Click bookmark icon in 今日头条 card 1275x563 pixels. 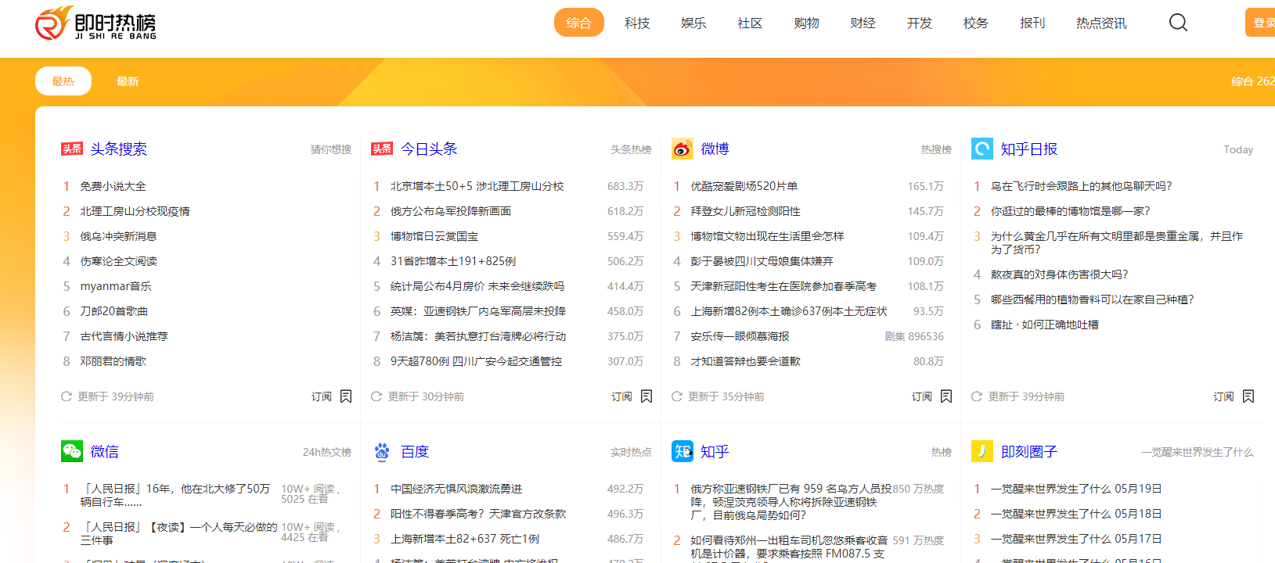[647, 396]
